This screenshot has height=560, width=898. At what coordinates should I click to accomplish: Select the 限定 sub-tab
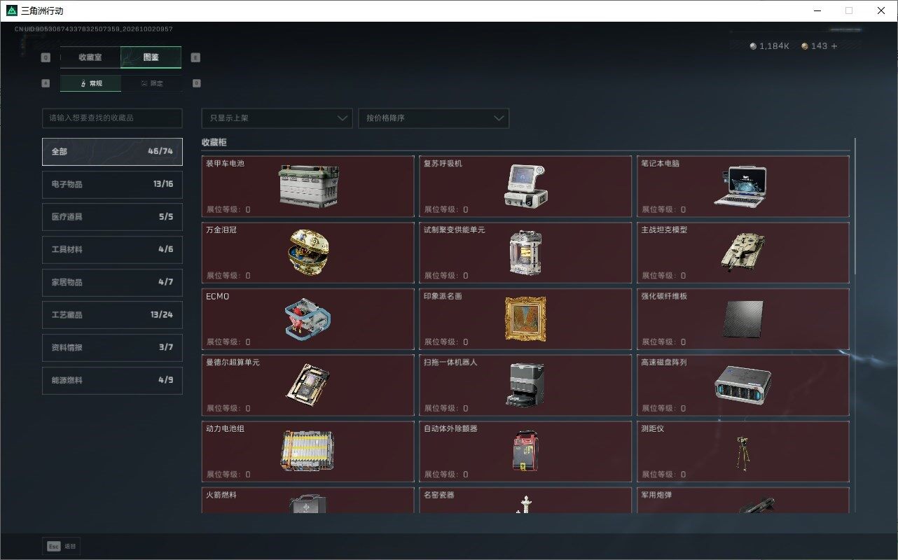(x=151, y=83)
